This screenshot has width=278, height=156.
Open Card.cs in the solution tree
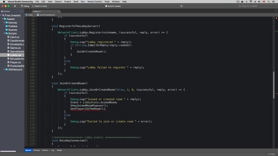click(14, 37)
